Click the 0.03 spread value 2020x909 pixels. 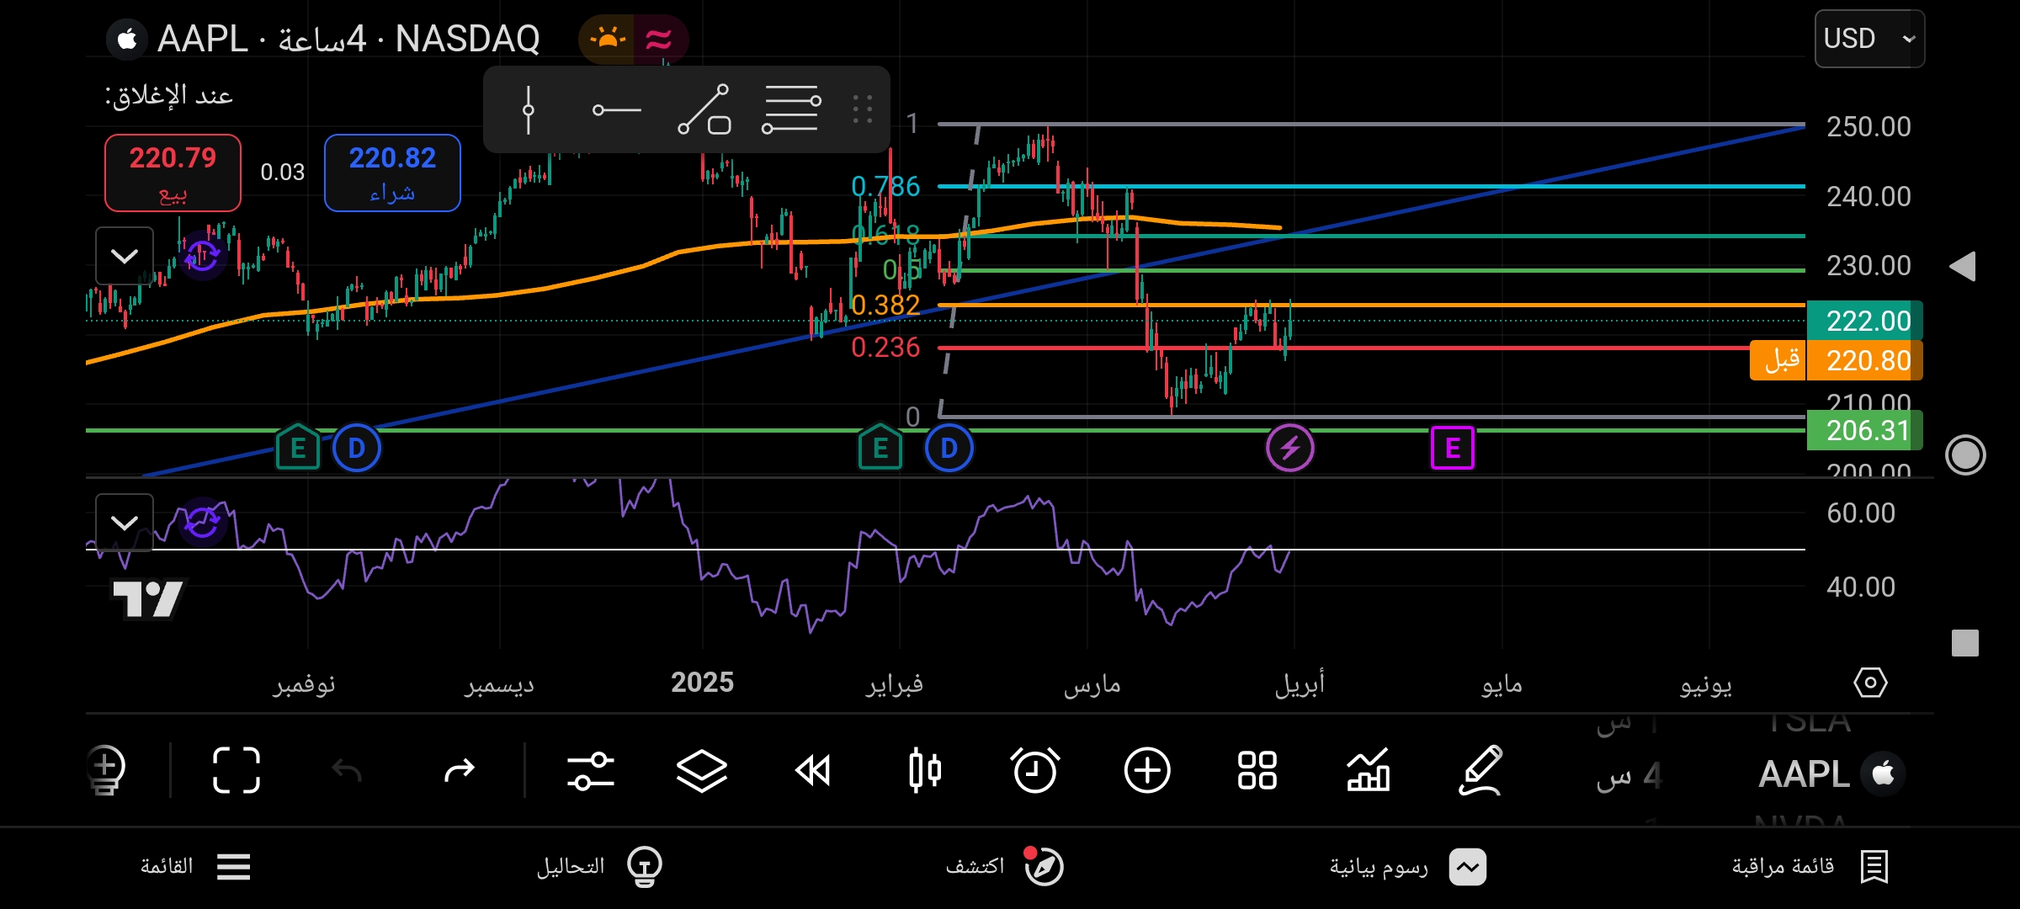click(x=282, y=172)
